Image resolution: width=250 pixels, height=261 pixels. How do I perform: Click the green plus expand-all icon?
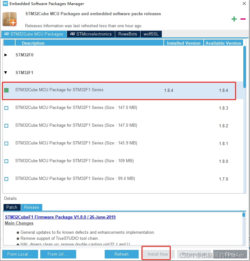pyautogui.click(x=234, y=19)
